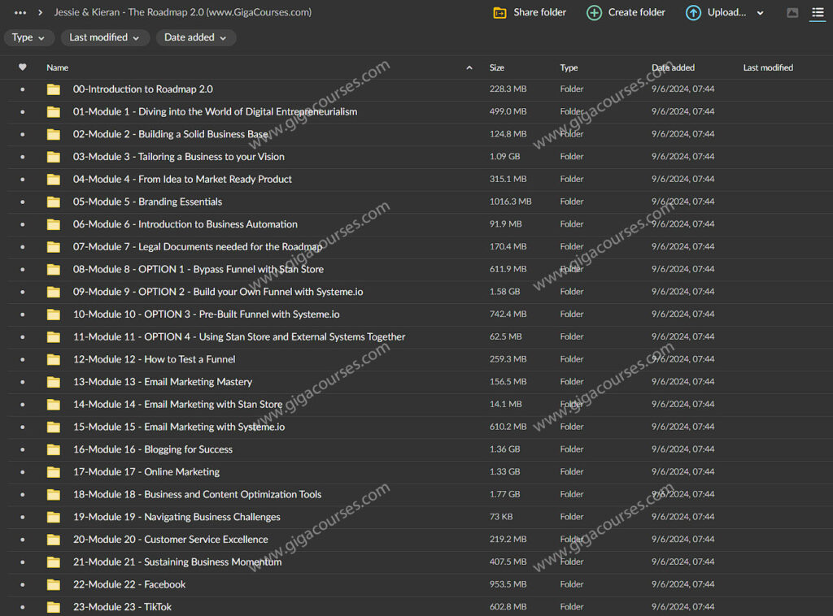The width and height of the screenshot is (833, 616).
Task: Expand the Type filter dropdown
Action: (x=29, y=37)
